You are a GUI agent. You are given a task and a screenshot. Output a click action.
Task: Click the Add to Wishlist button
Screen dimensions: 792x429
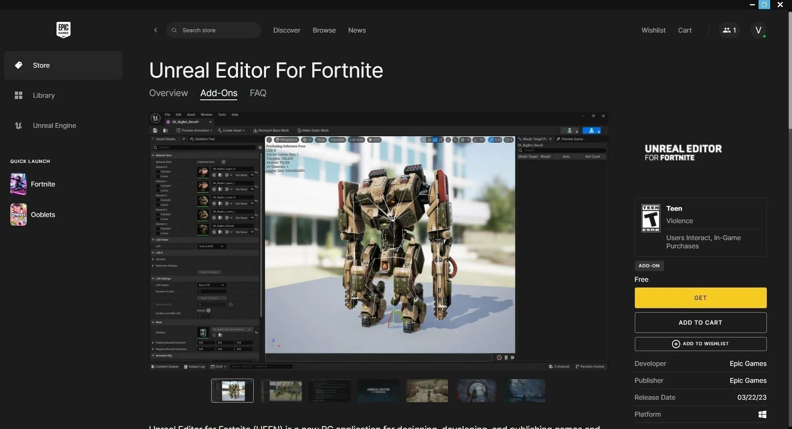click(x=700, y=344)
